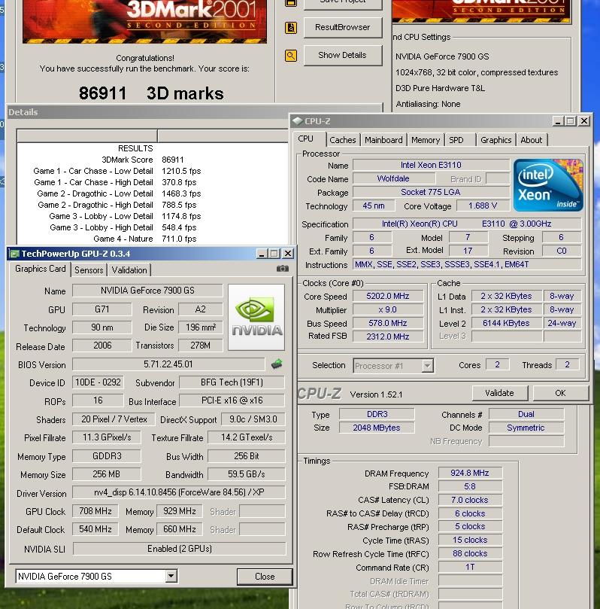Open the GPU selection dropdown in GPU-Z

point(171,576)
